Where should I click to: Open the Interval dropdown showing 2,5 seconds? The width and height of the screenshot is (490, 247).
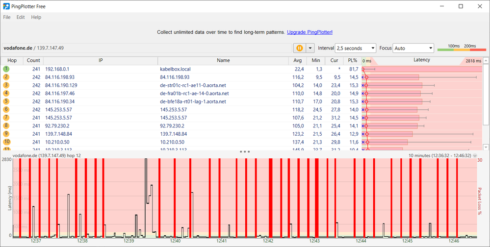(355, 48)
